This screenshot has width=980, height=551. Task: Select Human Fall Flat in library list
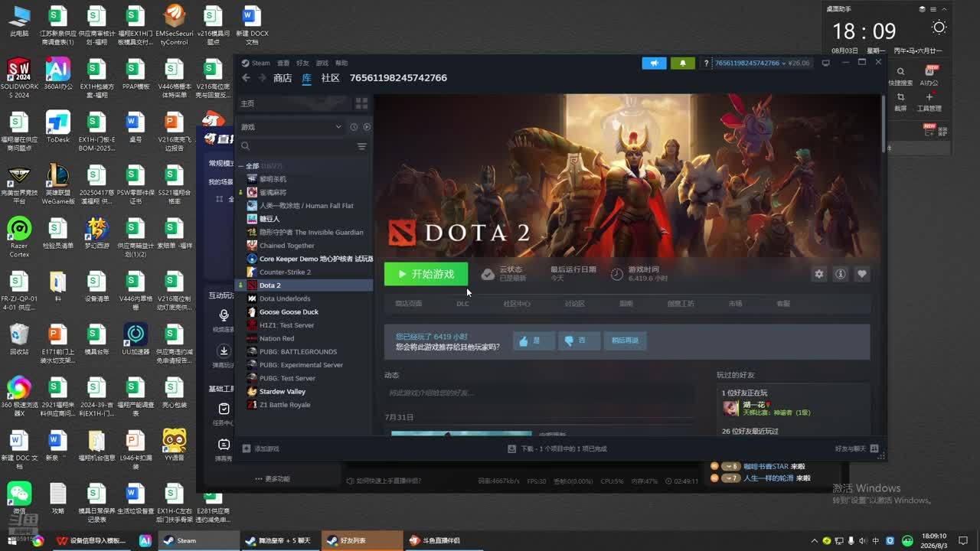[x=305, y=206]
